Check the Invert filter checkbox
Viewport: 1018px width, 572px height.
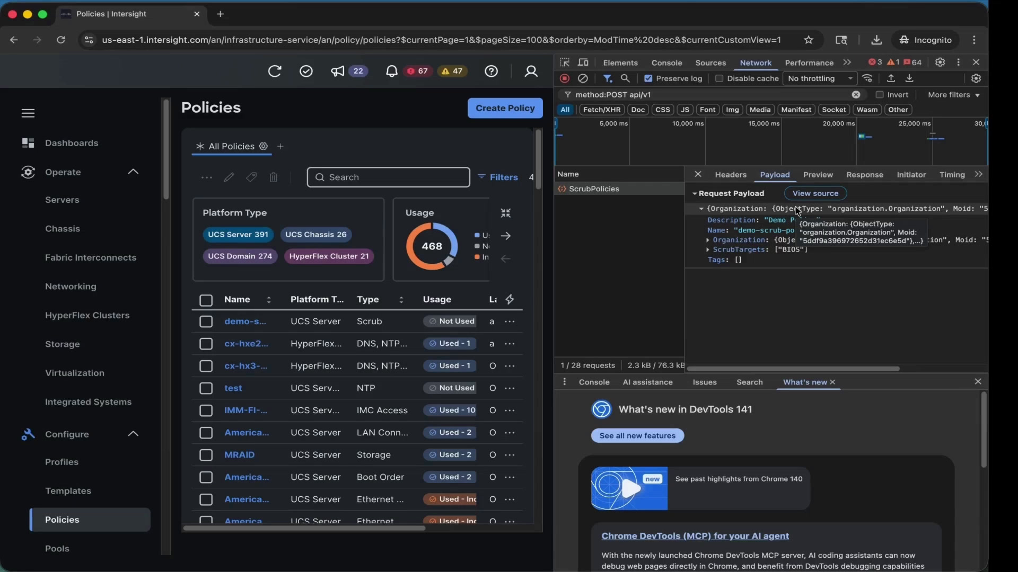(880, 95)
